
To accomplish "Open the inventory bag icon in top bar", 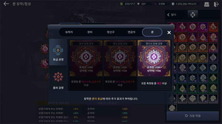I will [x=206, y=4].
